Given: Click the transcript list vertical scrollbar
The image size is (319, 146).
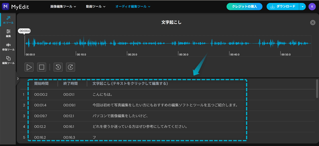Looking at the screenshot, I should tap(317, 89).
